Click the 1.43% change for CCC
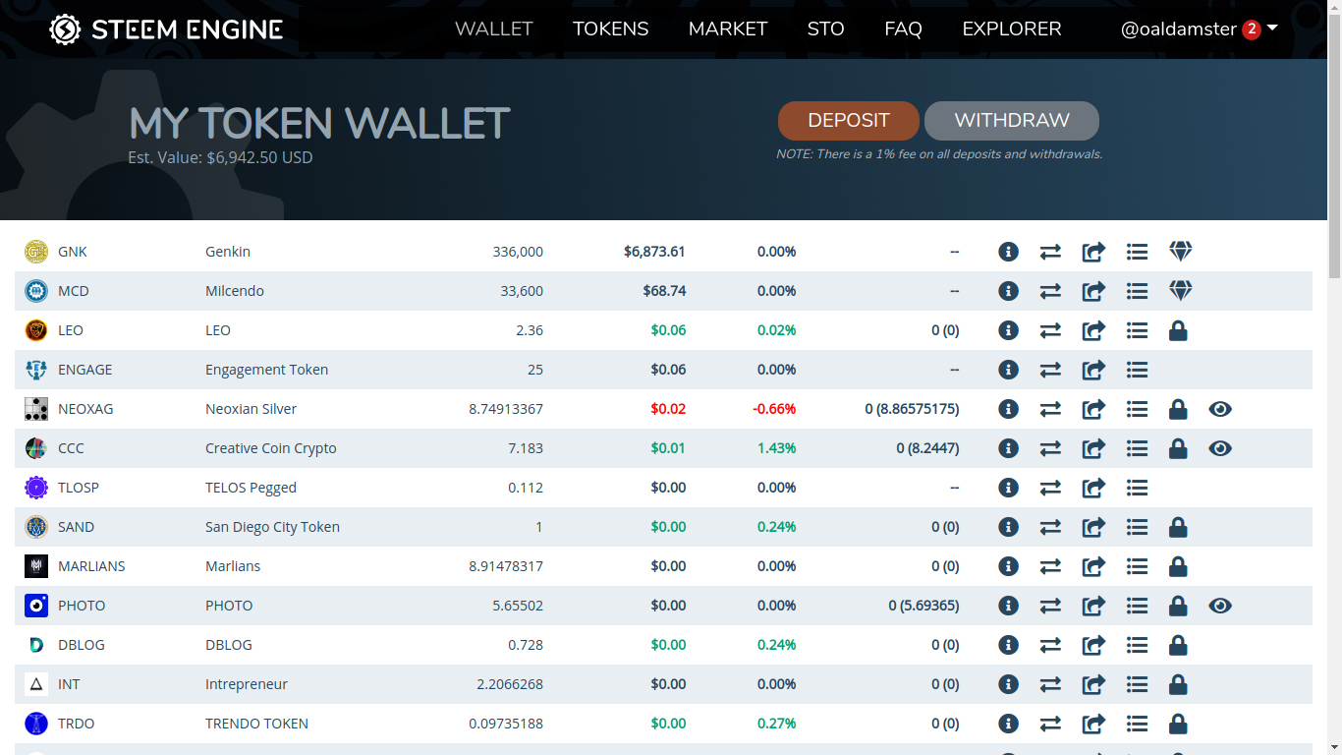Screen dimensions: 1342x755 tap(777, 448)
